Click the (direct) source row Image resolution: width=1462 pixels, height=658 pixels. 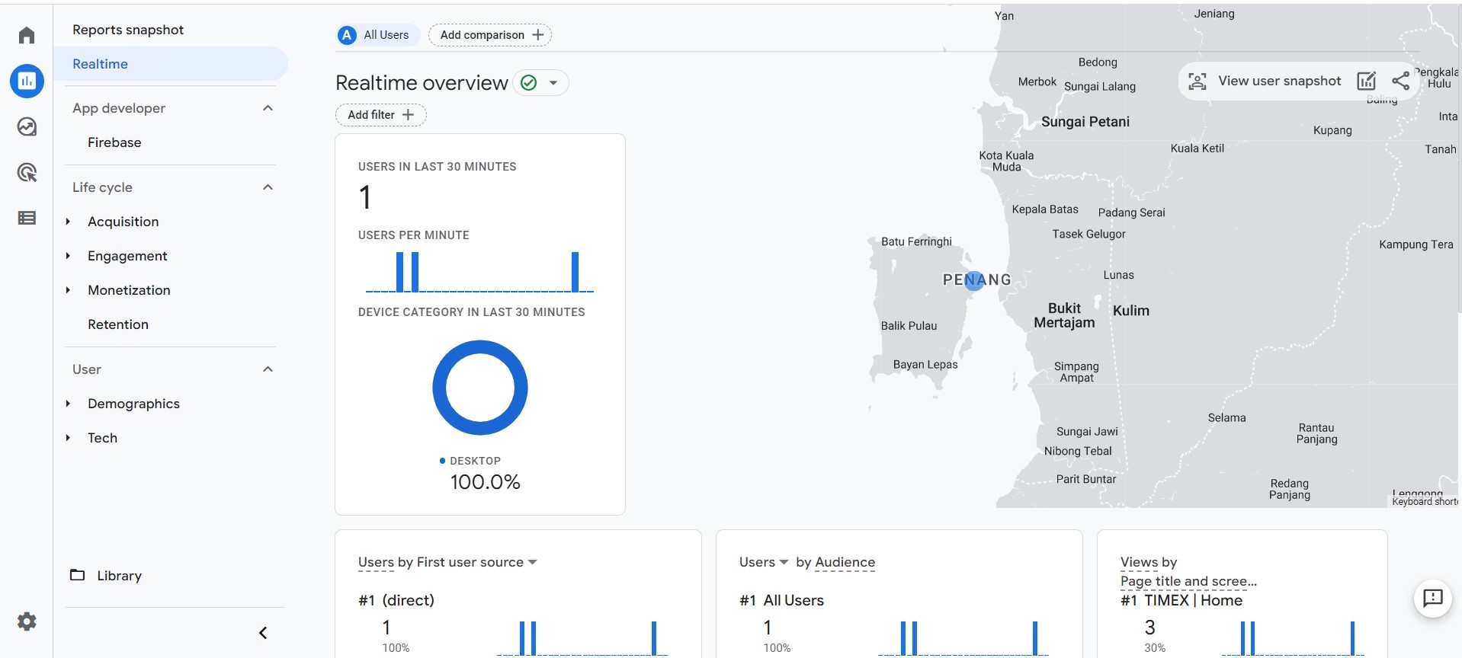pyautogui.click(x=396, y=600)
